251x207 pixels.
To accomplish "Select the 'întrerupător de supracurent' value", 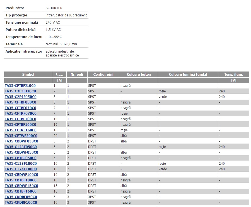I will coord(66,15).
